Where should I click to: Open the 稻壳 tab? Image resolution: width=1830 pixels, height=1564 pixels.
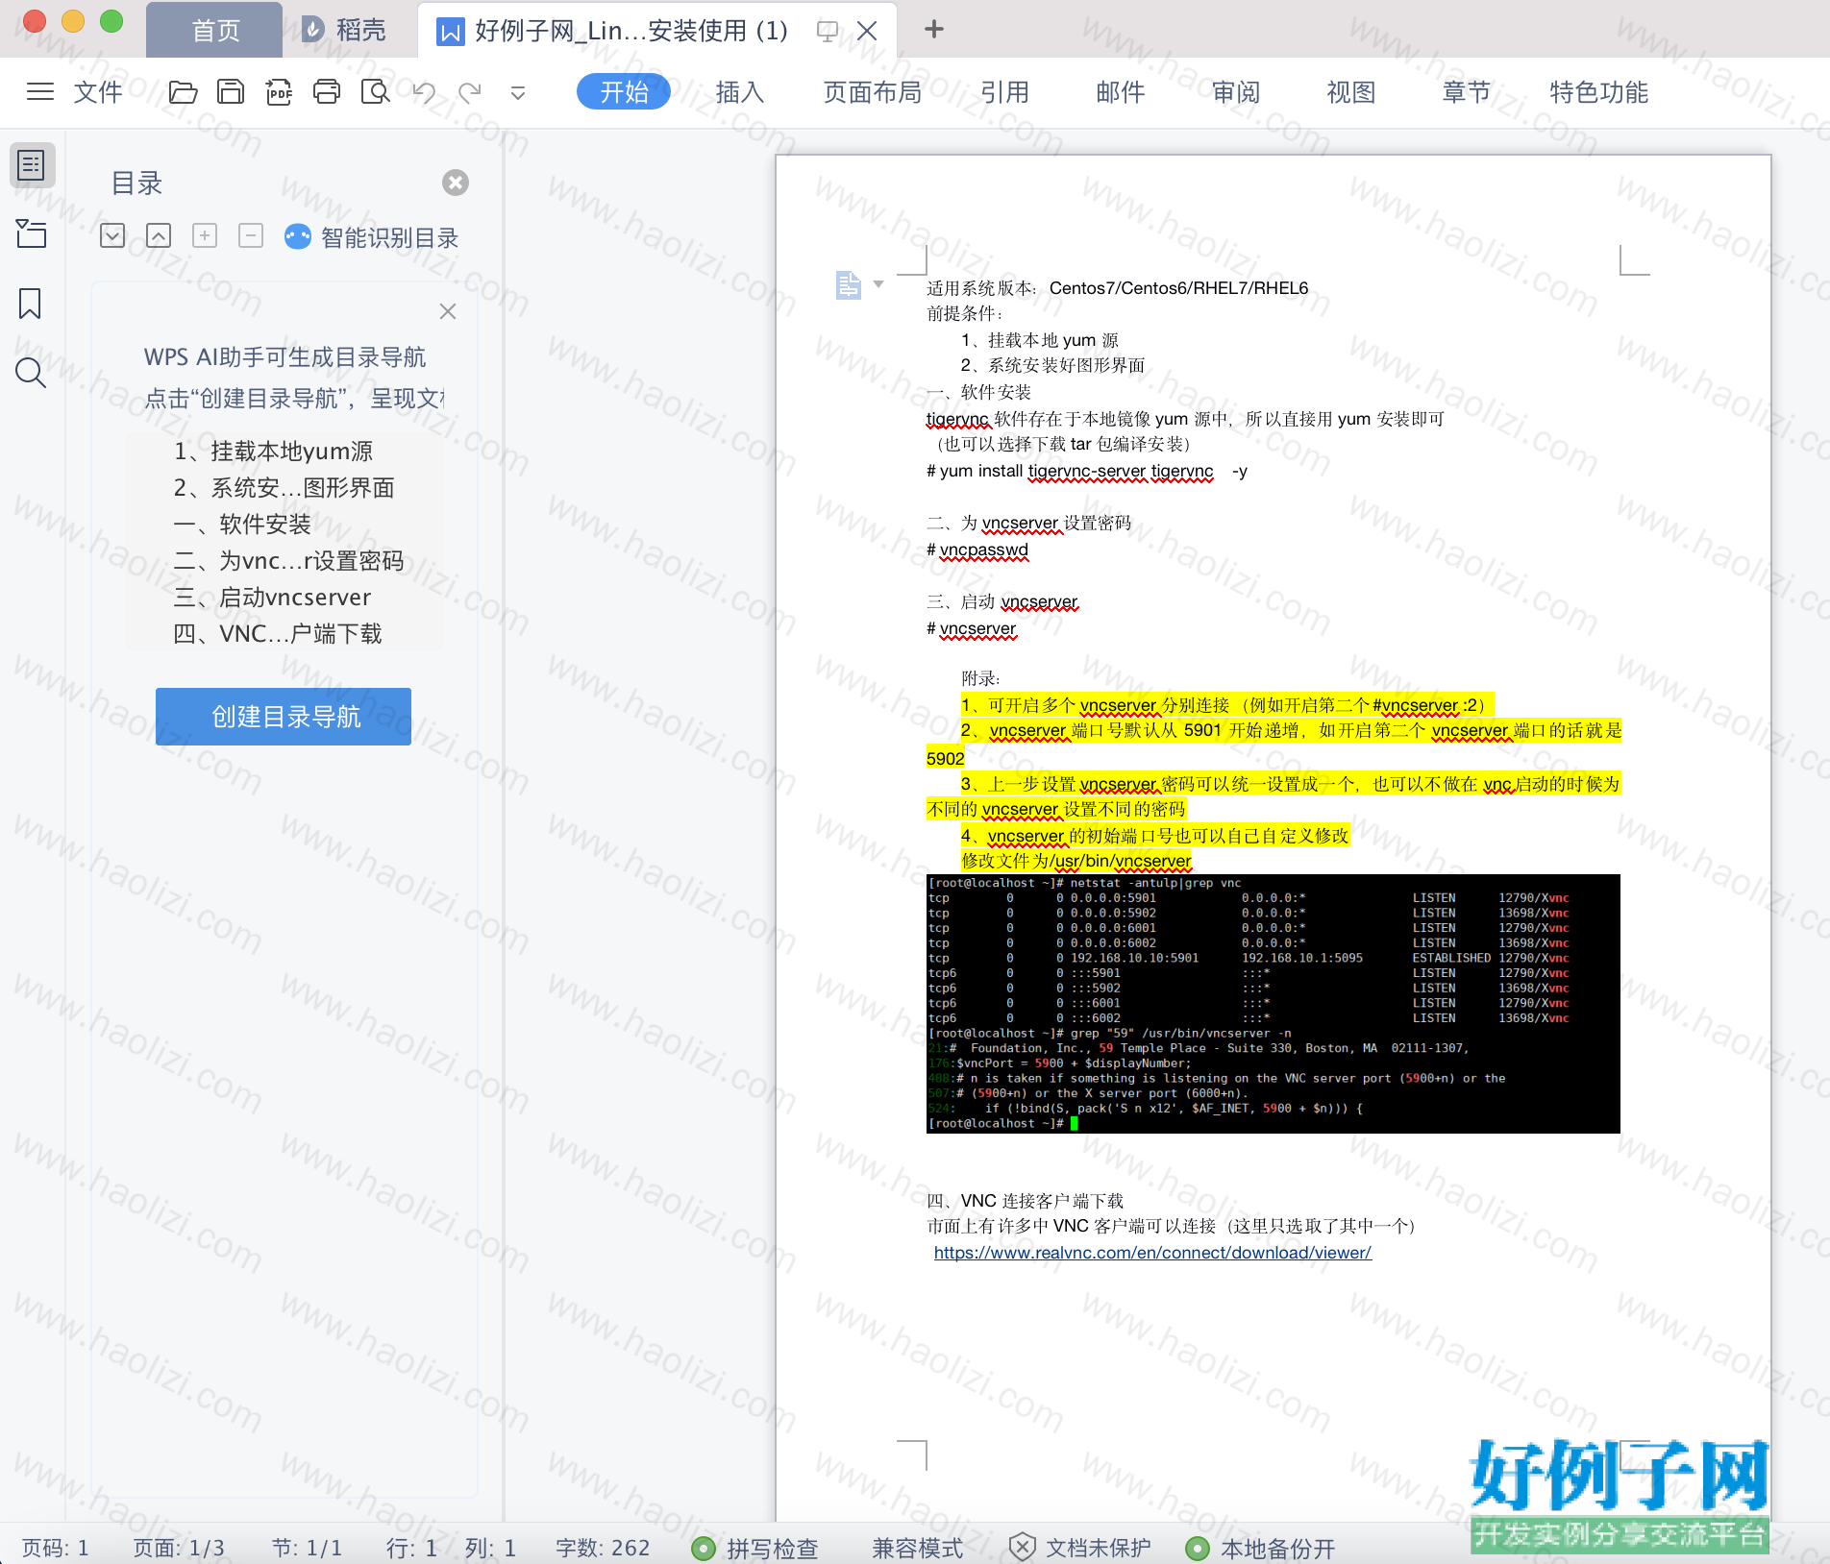pos(346,31)
